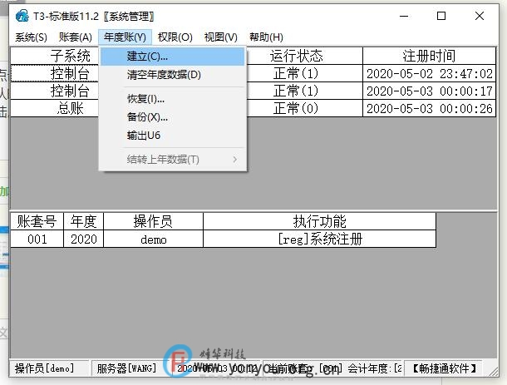Viewport: 507px width, 385px height.
Task: Click operator cell demo
Action: [153, 239]
